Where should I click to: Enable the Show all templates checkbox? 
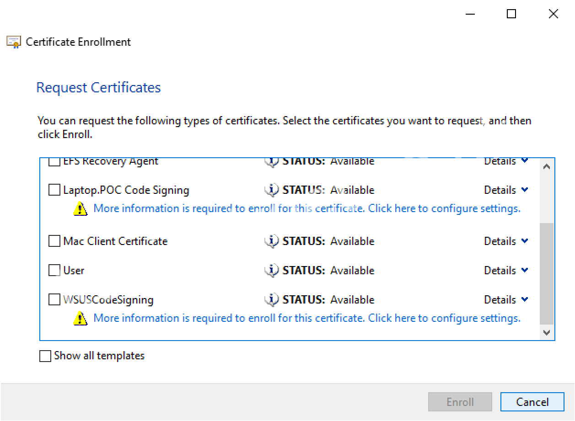(x=45, y=356)
